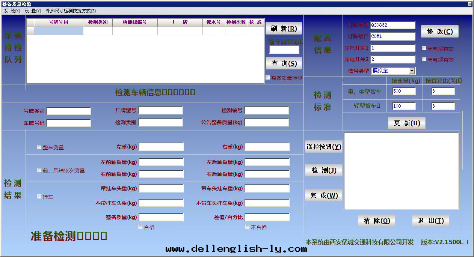Click the 刷新(R) refresh button
The image size is (474, 257).
[x=284, y=29]
